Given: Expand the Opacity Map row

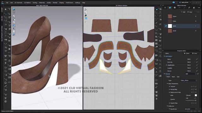Looking at the screenshot, I should [x=169, y=103].
